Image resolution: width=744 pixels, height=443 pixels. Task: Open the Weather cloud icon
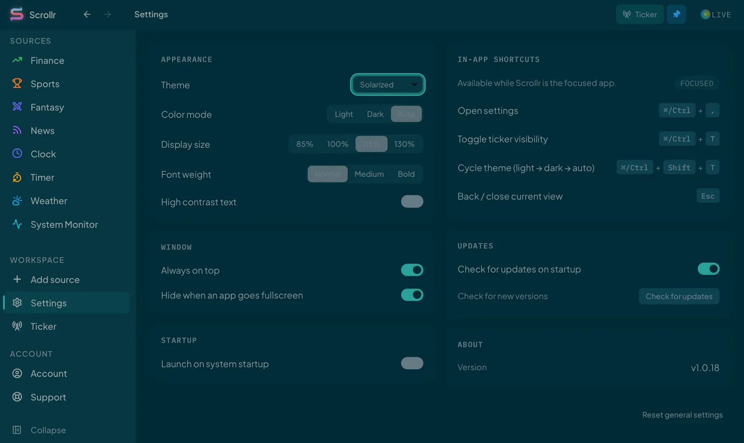click(x=17, y=201)
